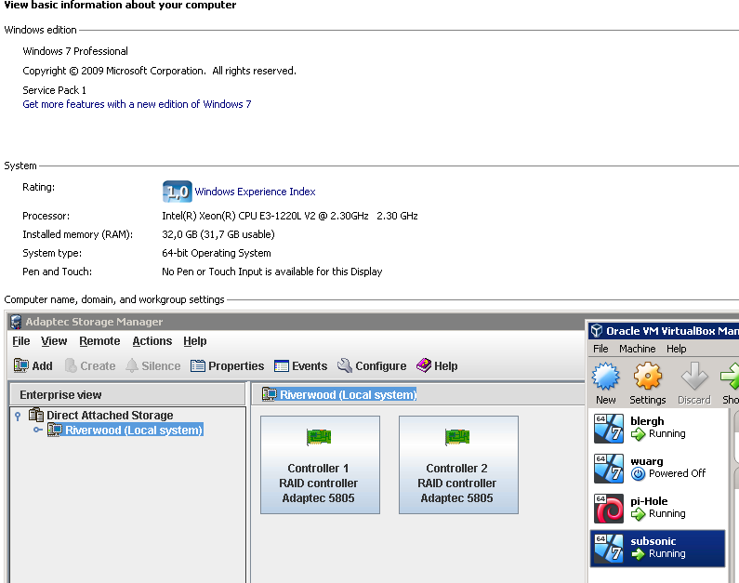Open the View menu in Adaptec Storage Manager
The width and height of the screenshot is (739, 583).
pos(54,340)
